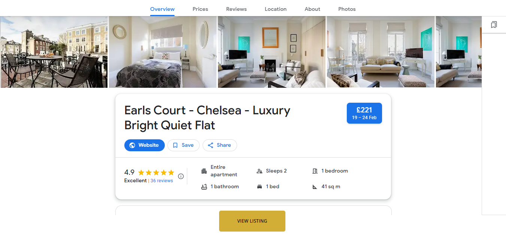Click the £221 price button
Screen dimensions: 506x248
point(364,113)
